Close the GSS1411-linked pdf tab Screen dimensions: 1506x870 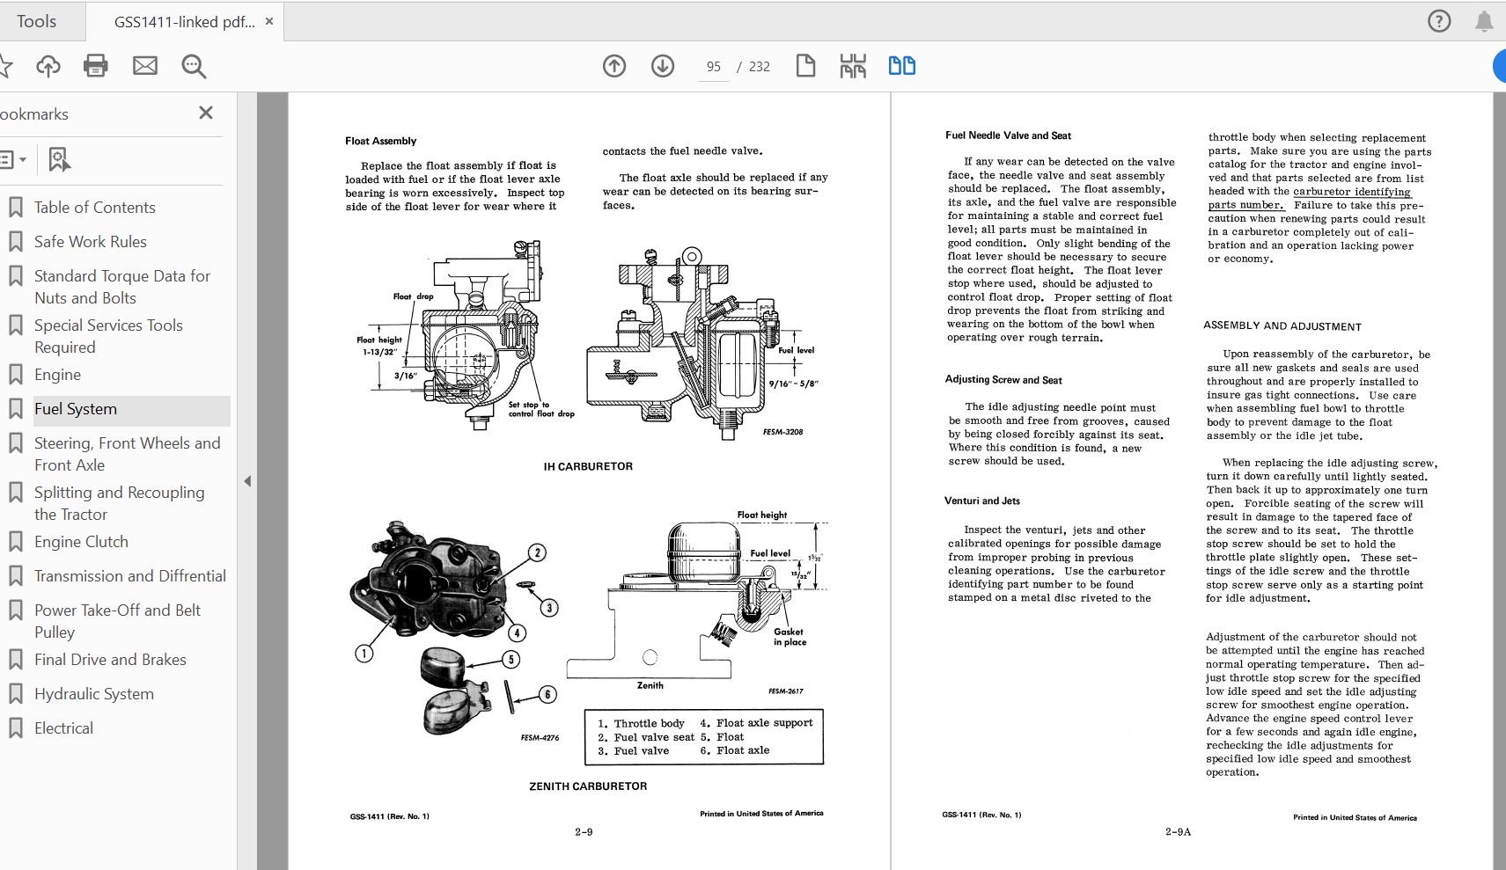(x=269, y=21)
